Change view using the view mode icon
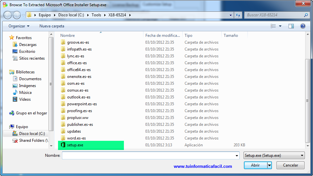The height and width of the screenshot is (176, 313). (273, 26)
